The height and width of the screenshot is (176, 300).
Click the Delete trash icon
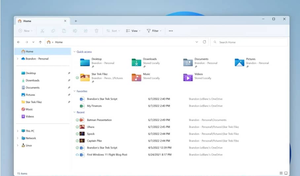96,31
